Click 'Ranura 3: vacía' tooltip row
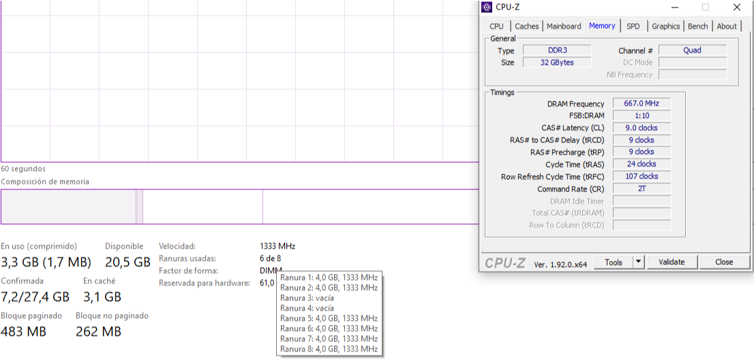Image resolution: width=754 pixels, height=361 pixels. pos(307,298)
